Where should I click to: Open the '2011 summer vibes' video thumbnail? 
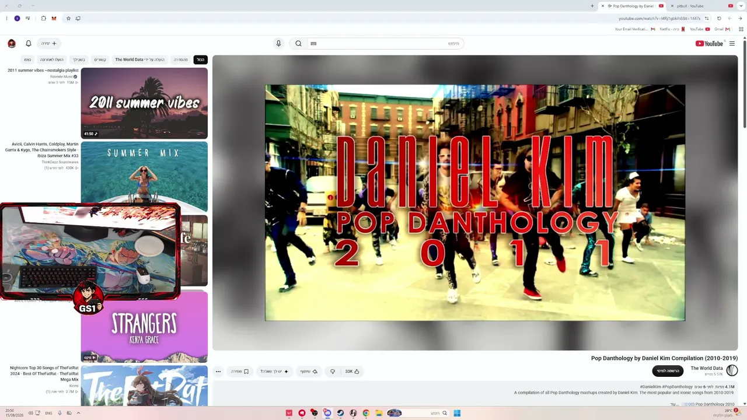144,103
